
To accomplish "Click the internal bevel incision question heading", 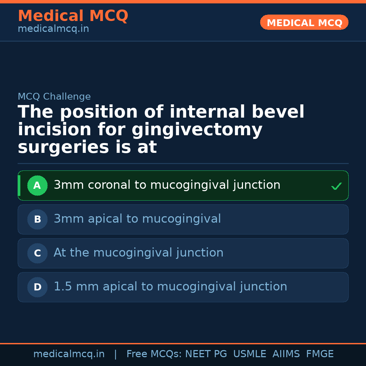I will [161, 130].
